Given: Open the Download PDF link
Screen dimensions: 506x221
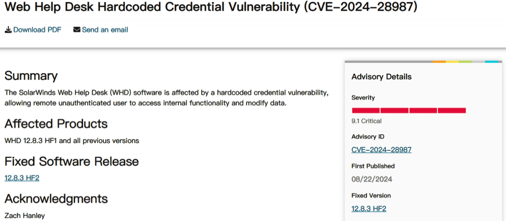Looking at the screenshot, I should [37, 29].
